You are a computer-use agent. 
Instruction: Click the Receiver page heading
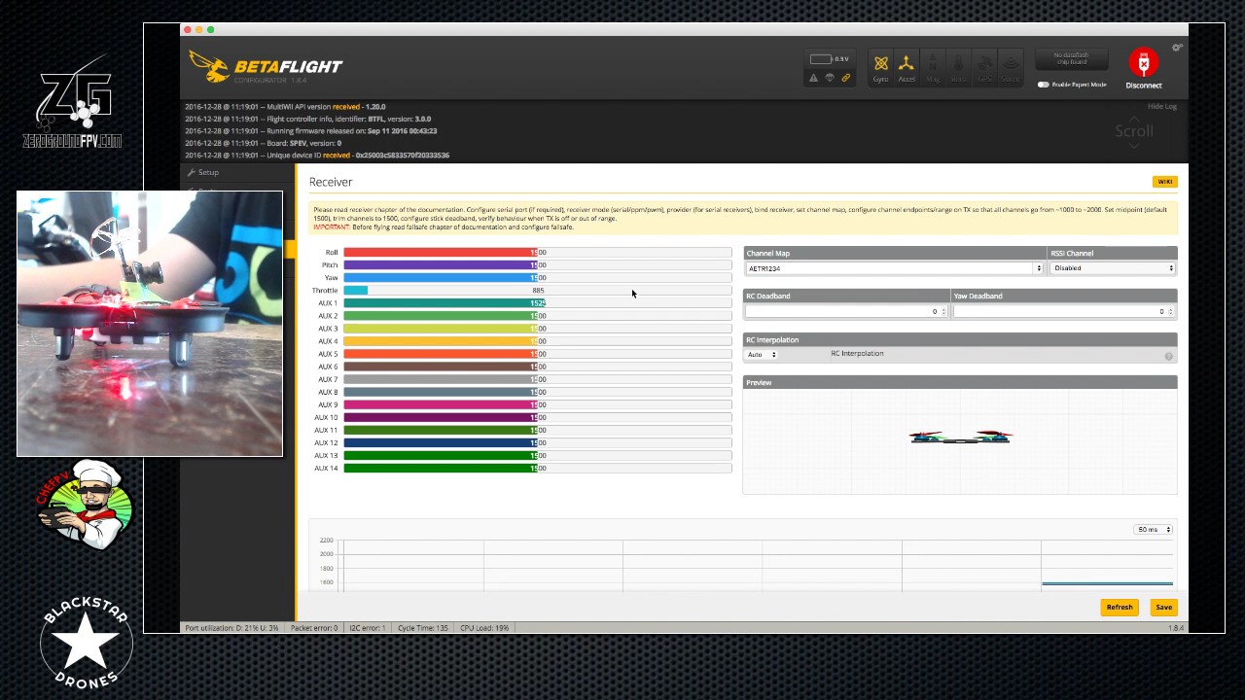tap(331, 182)
